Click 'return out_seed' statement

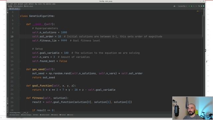coord(44,78)
